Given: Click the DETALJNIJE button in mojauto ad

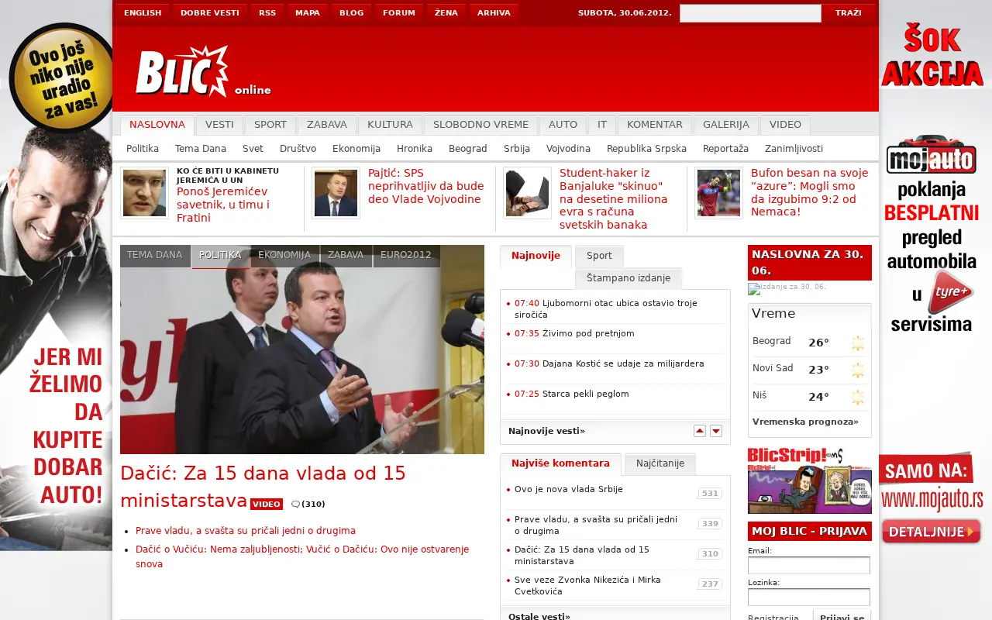Looking at the screenshot, I should point(932,532).
